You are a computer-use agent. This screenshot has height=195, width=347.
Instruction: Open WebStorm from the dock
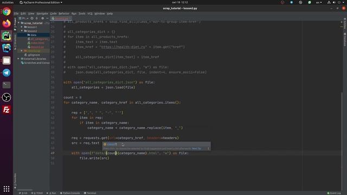[x=7, y=48]
